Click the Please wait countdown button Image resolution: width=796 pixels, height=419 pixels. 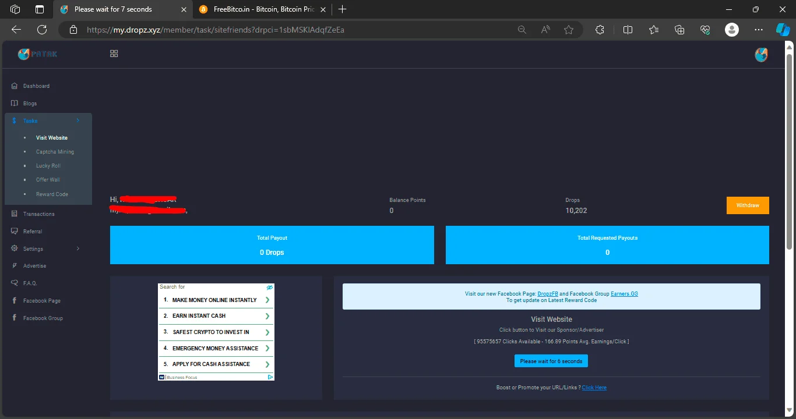[x=551, y=361]
